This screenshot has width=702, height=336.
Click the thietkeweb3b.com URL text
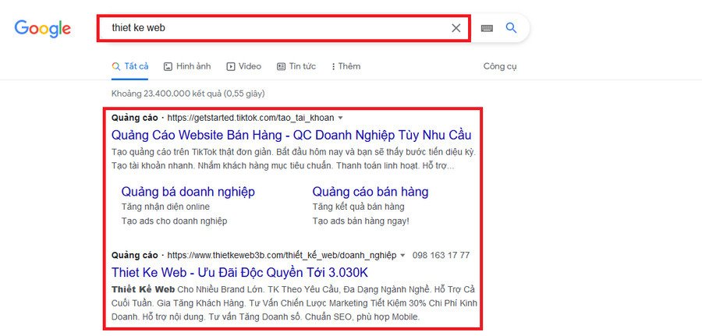(x=282, y=256)
